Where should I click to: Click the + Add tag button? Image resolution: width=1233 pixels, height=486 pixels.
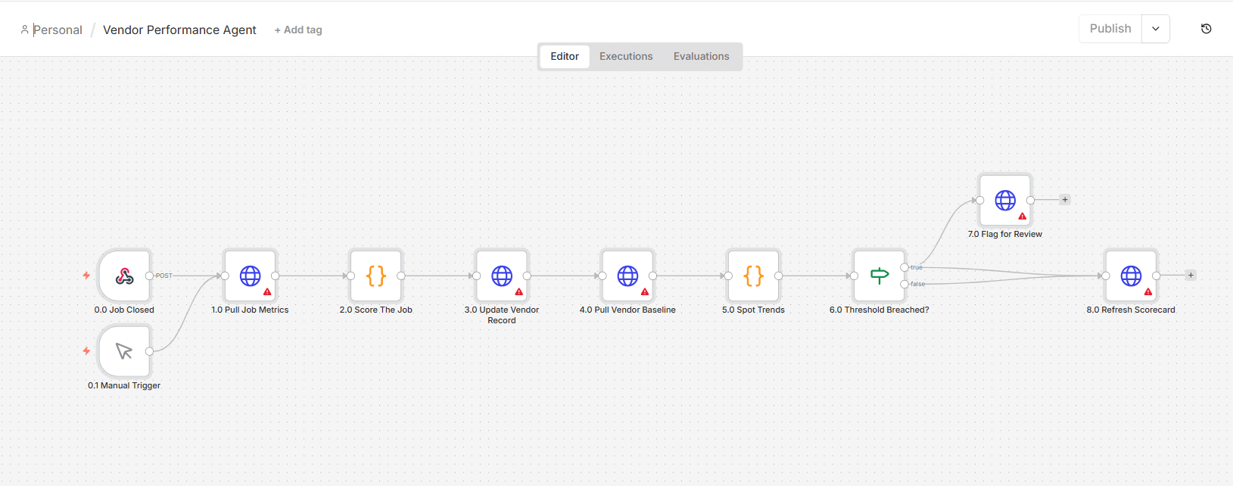pos(298,30)
